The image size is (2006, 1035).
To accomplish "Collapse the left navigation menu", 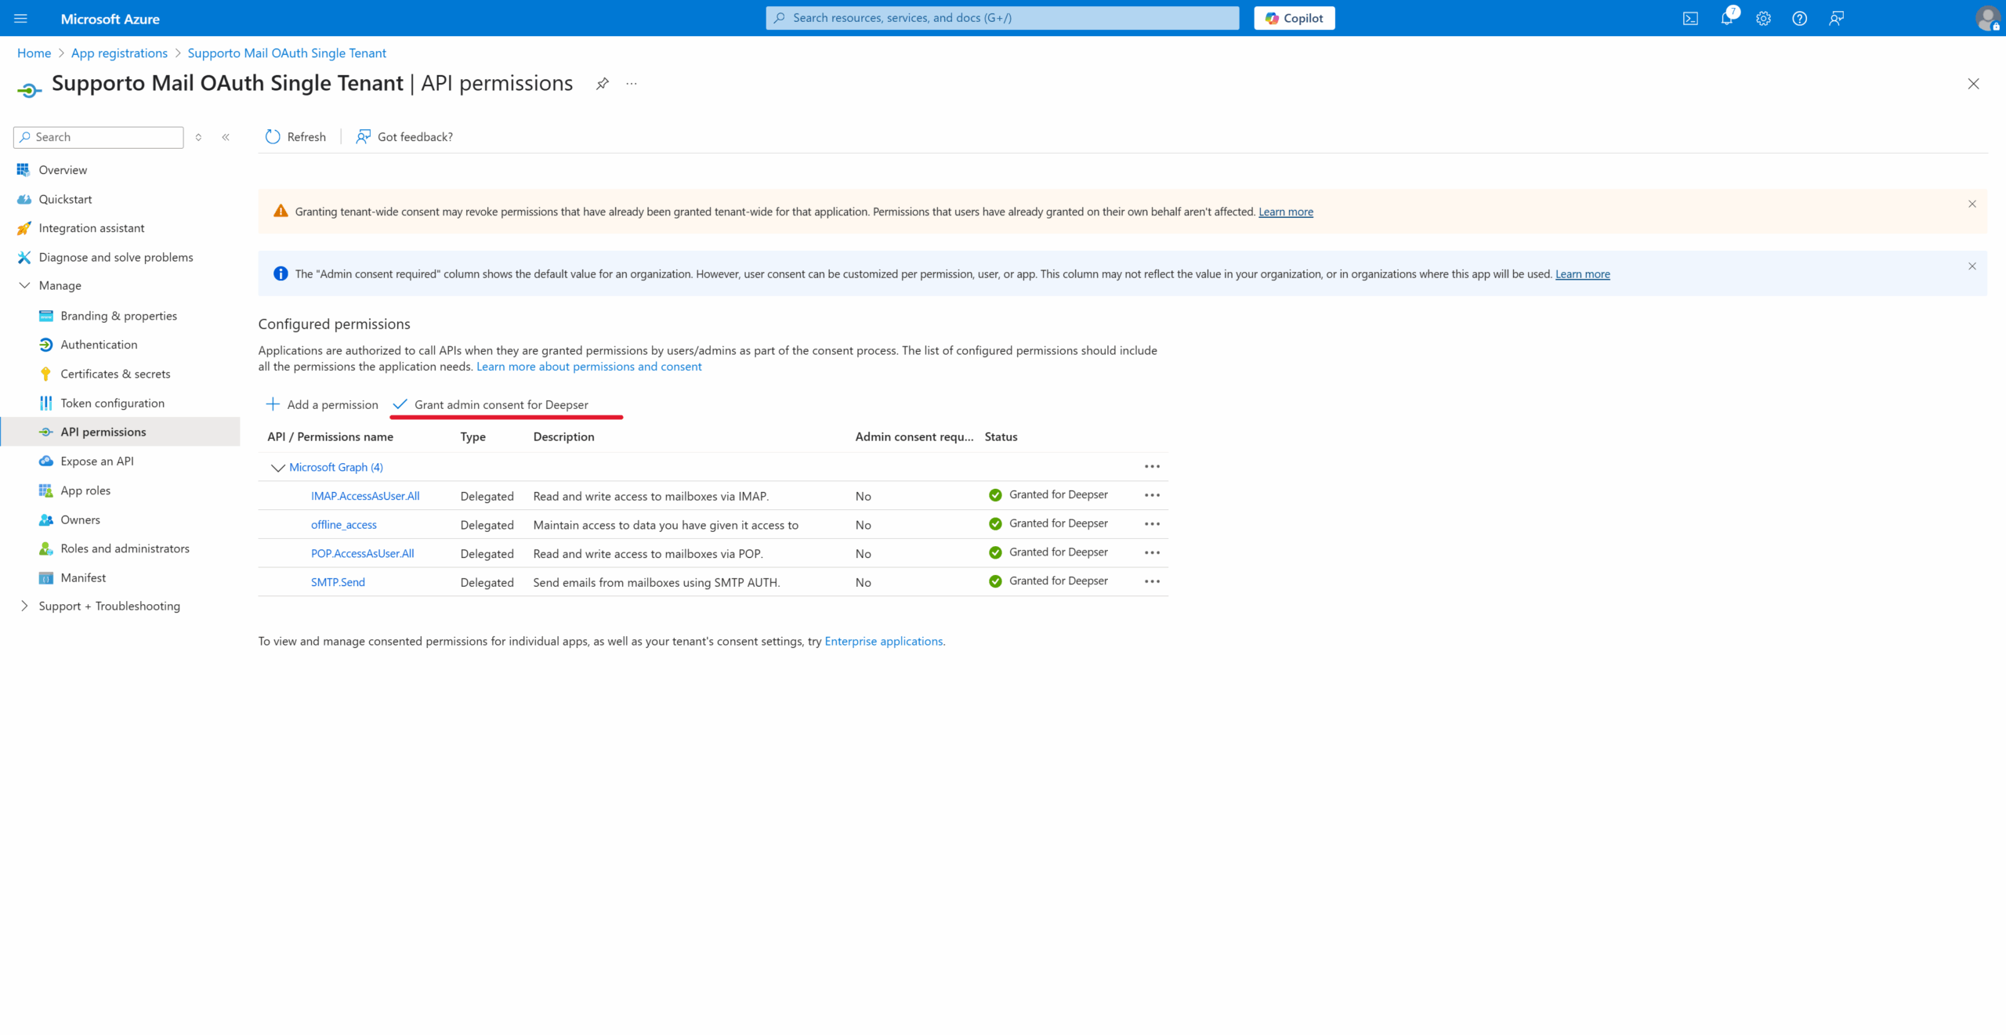I will (x=226, y=137).
